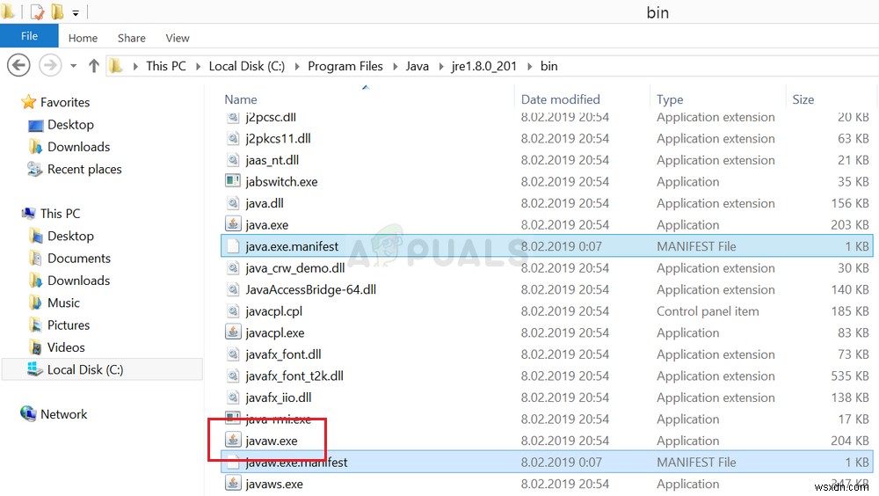Click Music folder icon in sidebar
This screenshot has height=496, width=879.
tap(36, 303)
